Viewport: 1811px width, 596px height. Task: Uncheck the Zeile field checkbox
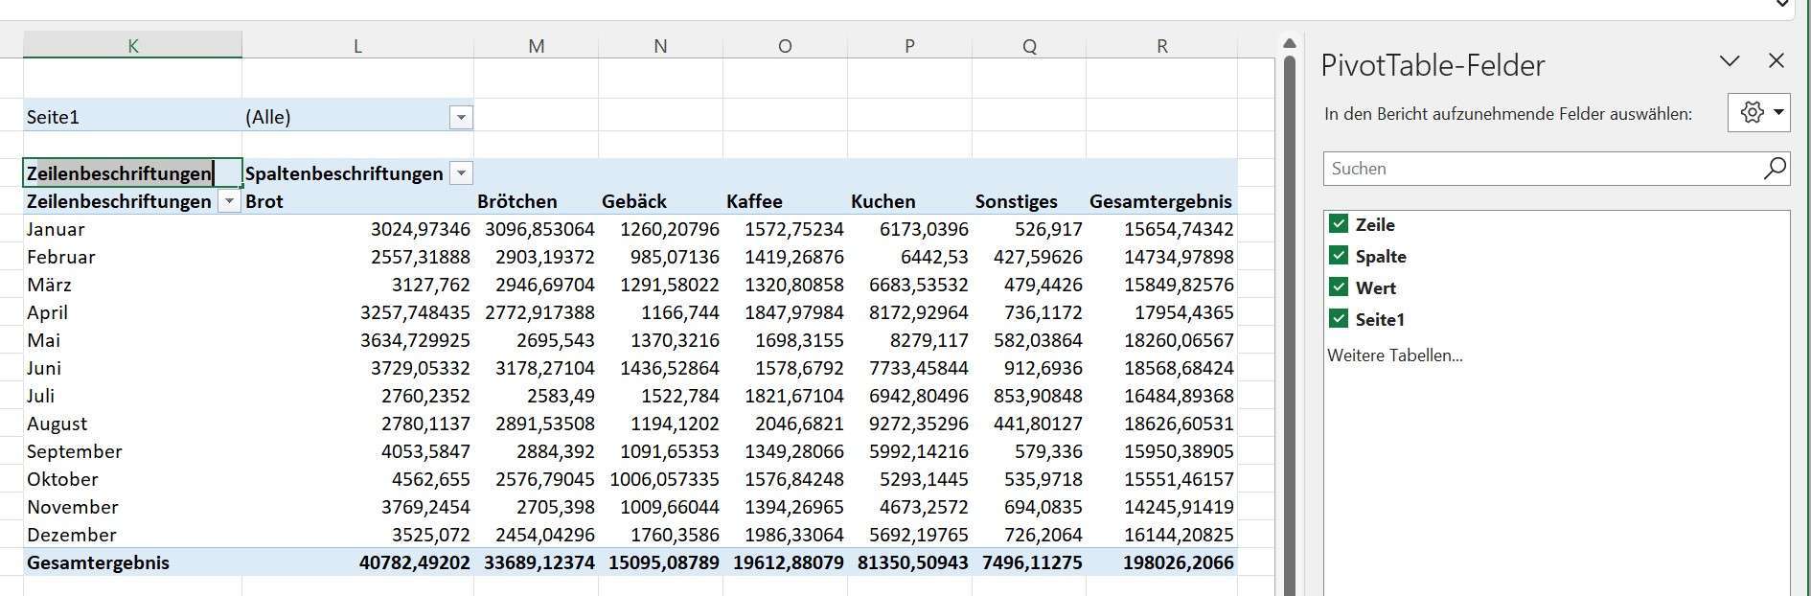1339,224
